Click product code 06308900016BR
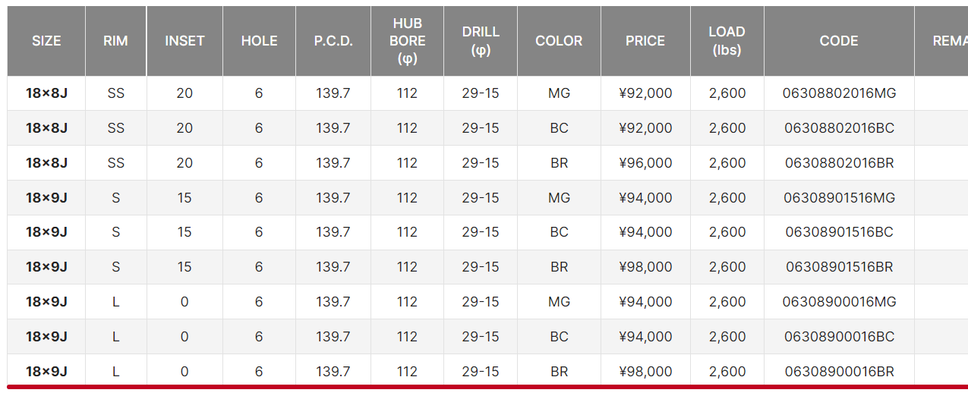 [839, 372]
